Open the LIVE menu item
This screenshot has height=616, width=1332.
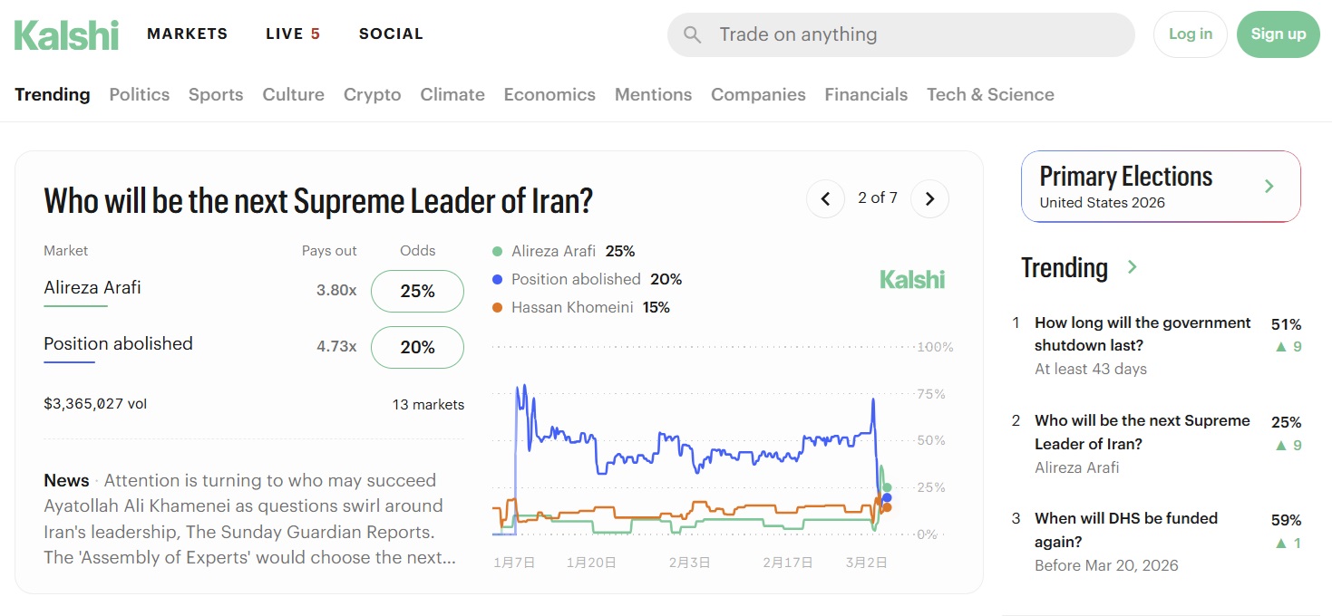tap(292, 34)
